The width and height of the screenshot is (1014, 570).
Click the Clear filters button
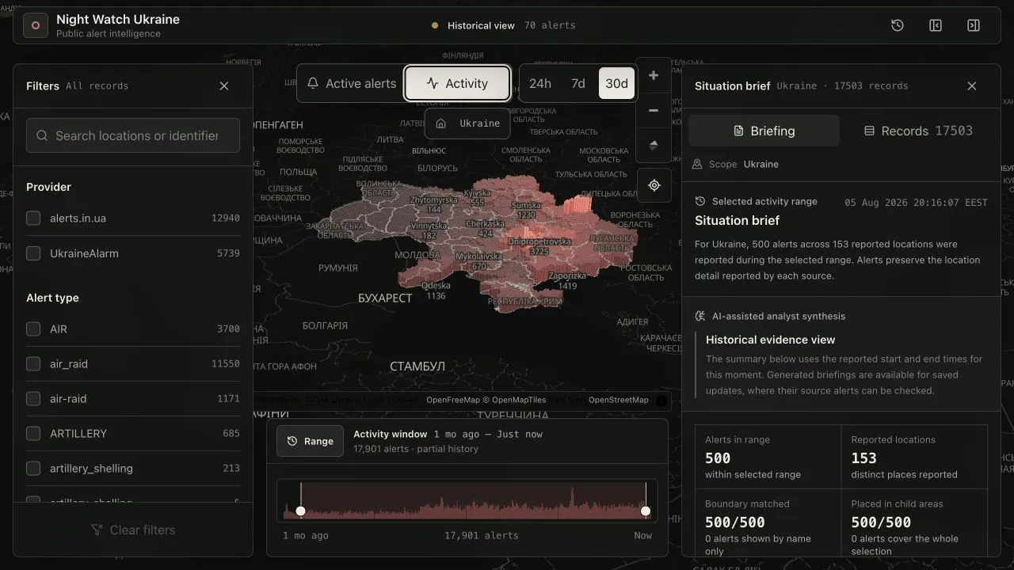(133, 530)
